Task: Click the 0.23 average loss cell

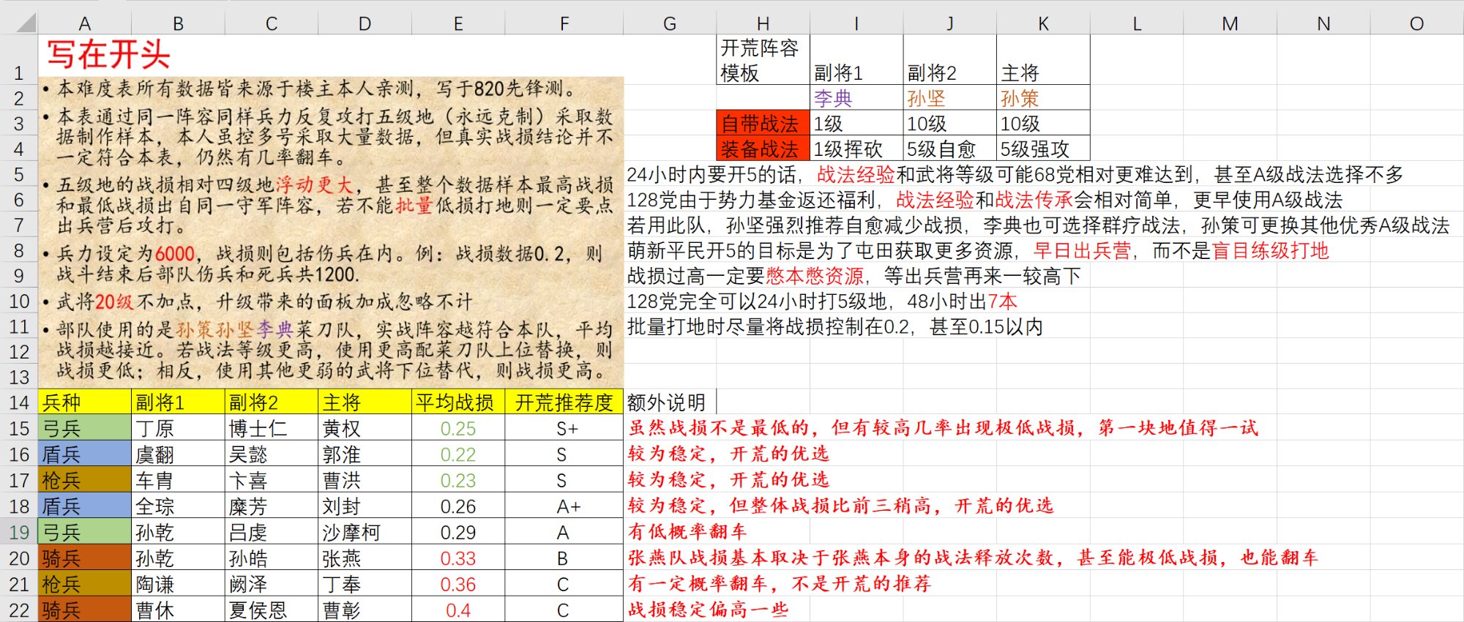Action: click(458, 480)
